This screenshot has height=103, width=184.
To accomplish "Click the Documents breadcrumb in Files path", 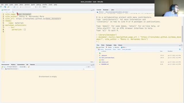I will pyautogui.click(x=108, y=49).
